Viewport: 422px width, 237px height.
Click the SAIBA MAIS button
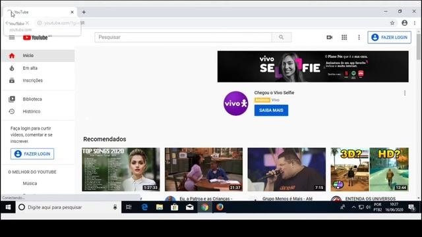click(x=271, y=110)
